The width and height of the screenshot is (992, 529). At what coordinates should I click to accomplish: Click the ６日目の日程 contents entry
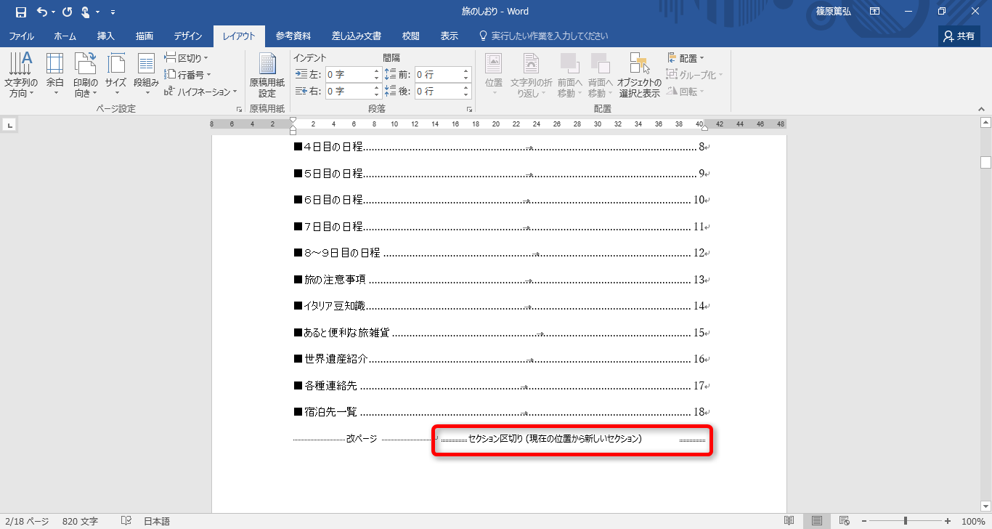point(501,200)
